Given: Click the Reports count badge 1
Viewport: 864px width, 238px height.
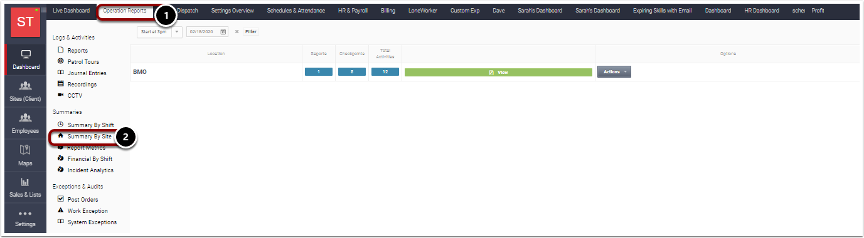Looking at the screenshot, I should coord(319,72).
